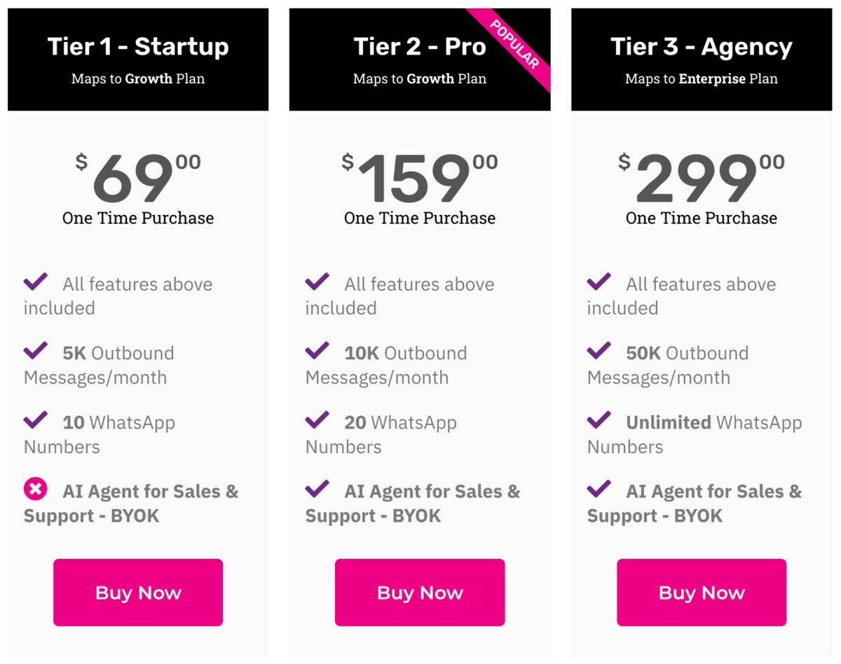Click checkmark beside 50K Outbound Messages
The width and height of the screenshot is (841, 664).
(599, 351)
